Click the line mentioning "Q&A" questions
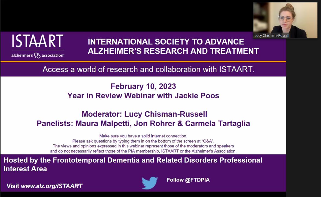 click(x=143, y=141)
